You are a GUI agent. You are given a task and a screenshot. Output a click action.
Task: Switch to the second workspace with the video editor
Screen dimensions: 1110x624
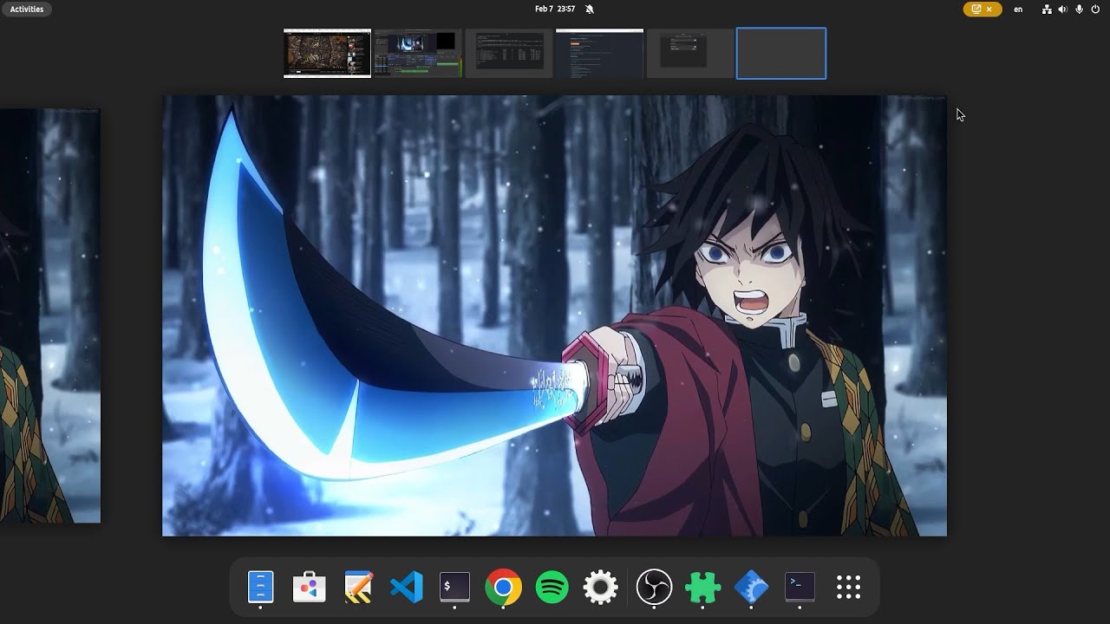coord(417,54)
